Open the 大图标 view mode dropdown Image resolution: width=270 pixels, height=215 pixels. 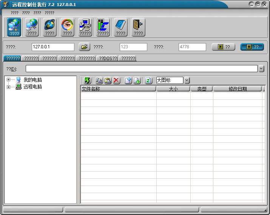pos(187,80)
